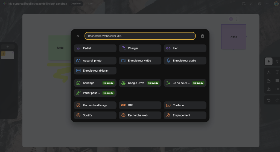This screenshot has height=152, width=280.
Task: Switch to Dessiner mode tab
Action: pos(76,4)
